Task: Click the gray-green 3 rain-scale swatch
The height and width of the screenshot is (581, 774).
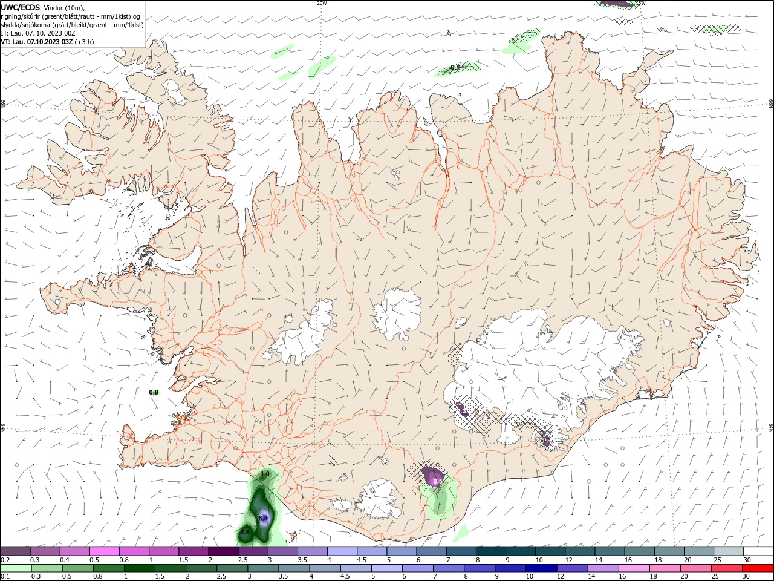Action: point(264,568)
